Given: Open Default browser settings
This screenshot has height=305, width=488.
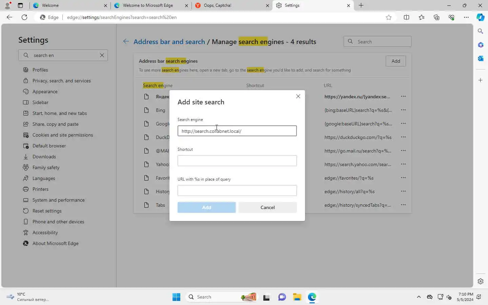Looking at the screenshot, I should point(49,146).
